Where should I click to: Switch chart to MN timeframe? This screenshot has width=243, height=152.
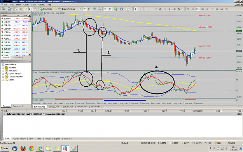click(226, 9)
